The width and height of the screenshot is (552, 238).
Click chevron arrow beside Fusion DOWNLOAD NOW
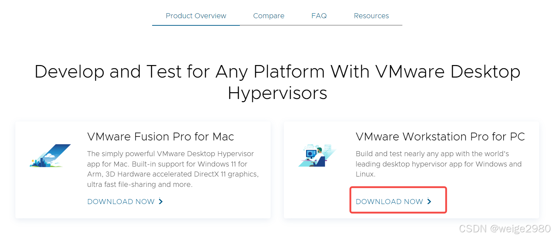pos(161,202)
